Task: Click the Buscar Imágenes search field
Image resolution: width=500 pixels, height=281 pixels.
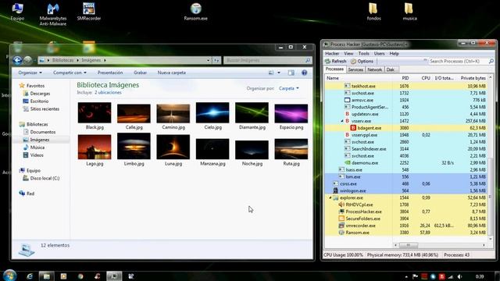Action: pos(267,60)
